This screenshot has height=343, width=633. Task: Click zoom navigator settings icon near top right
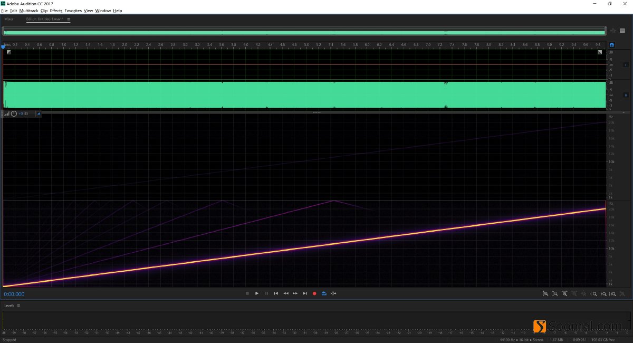tap(613, 31)
